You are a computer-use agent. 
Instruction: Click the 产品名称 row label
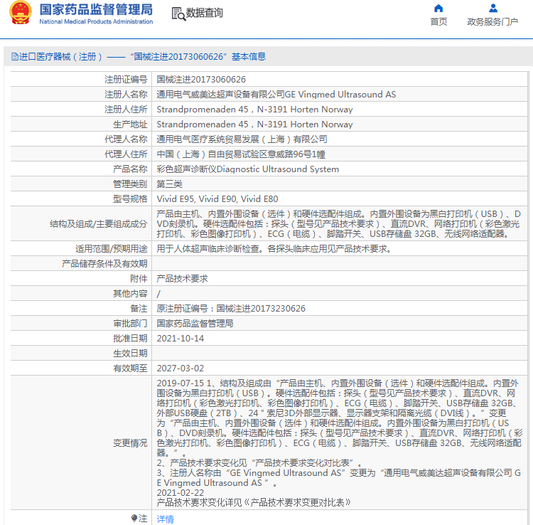tap(130, 169)
